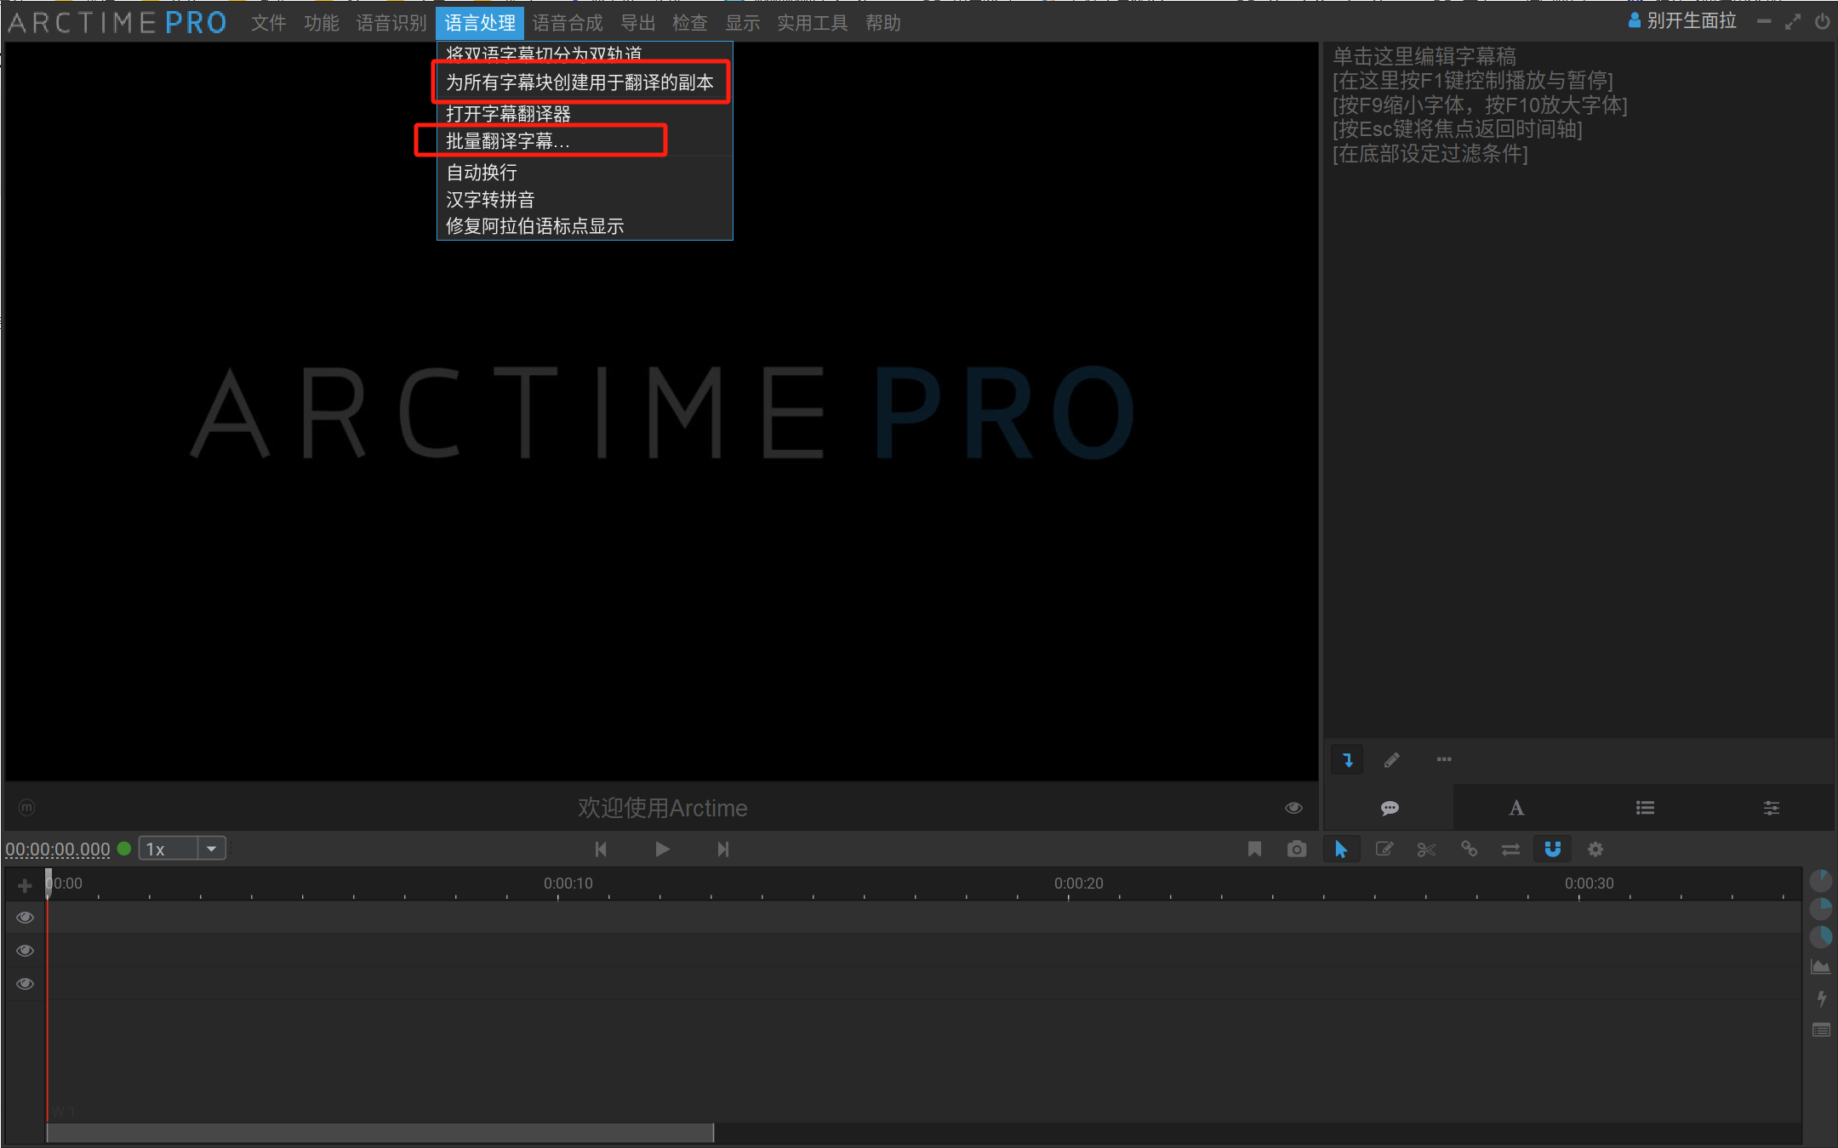This screenshot has height=1148, width=1838.
Task: Open the font style A tab
Action: (x=1516, y=808)
